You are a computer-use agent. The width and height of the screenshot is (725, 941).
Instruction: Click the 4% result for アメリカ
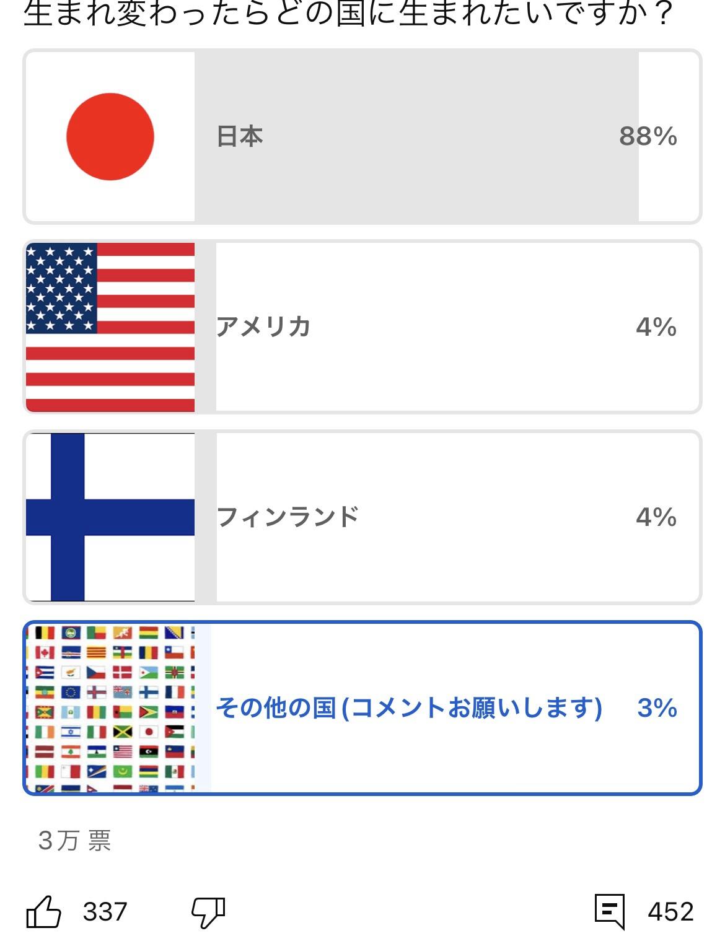[x=656, y=326]
